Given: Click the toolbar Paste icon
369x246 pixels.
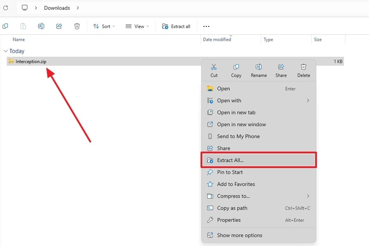Looking at the screenshot, I should [23, 26].
